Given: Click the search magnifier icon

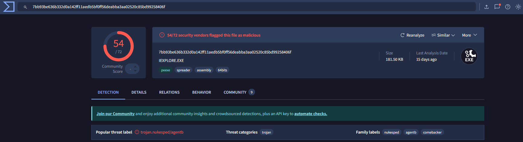Looking at the screenshot, I should 25,7.
